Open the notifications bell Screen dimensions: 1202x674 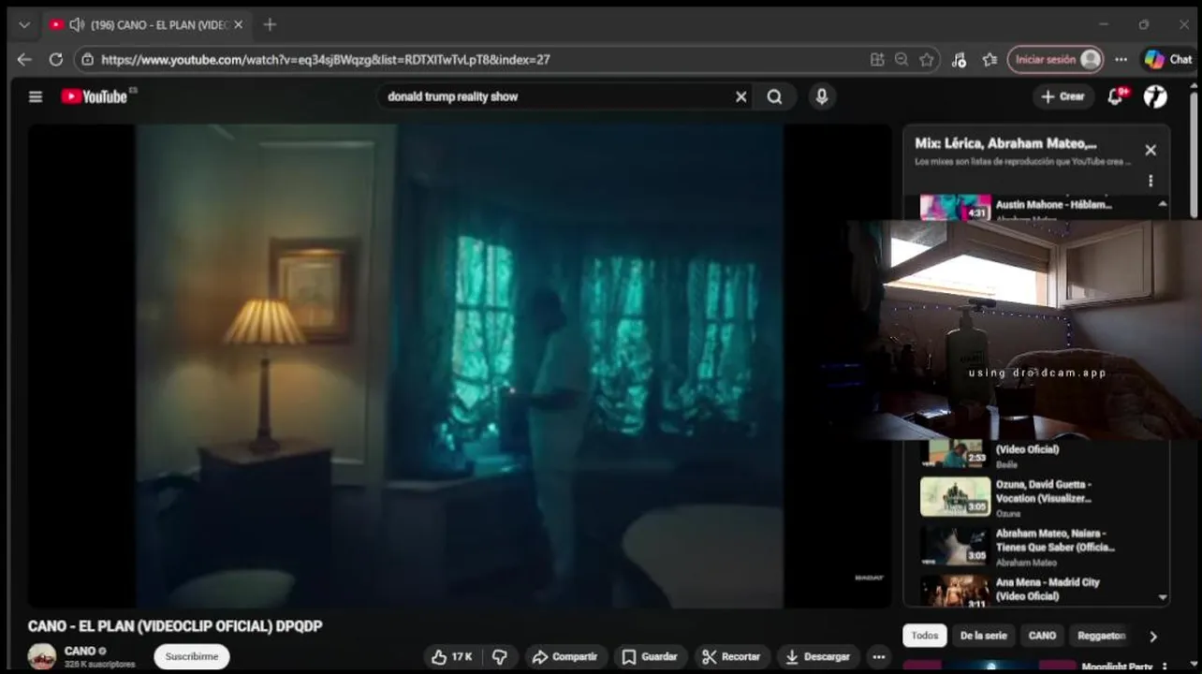click(x=1116, y=96)
